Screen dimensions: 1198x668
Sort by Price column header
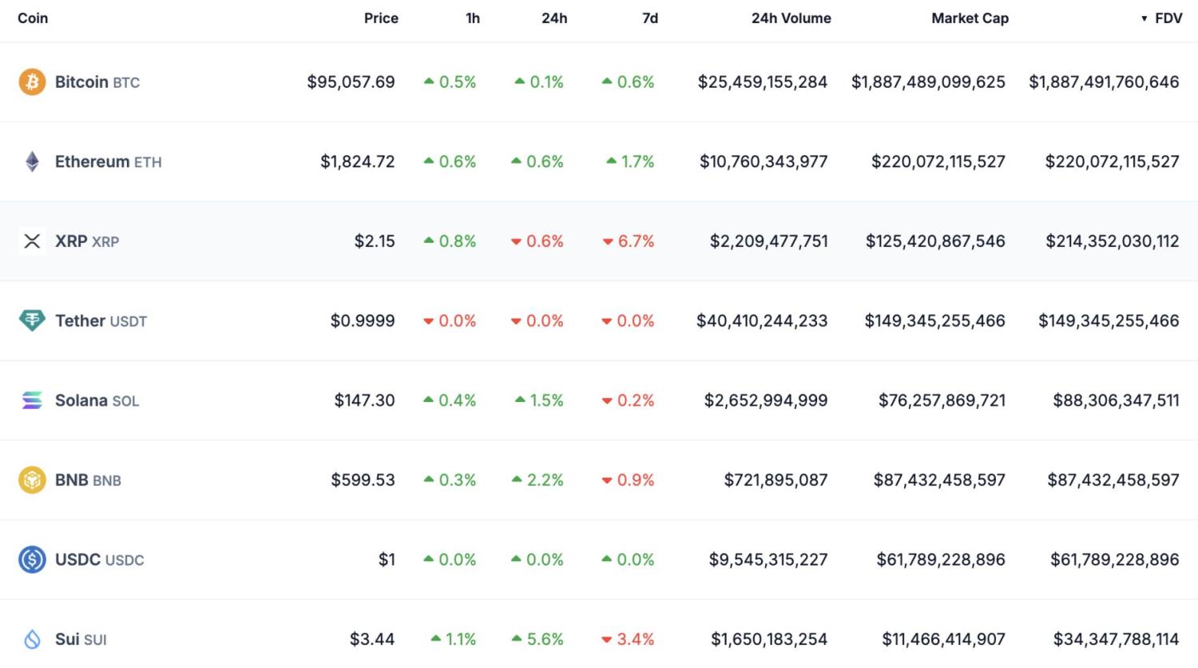click(x=381, y=18)
